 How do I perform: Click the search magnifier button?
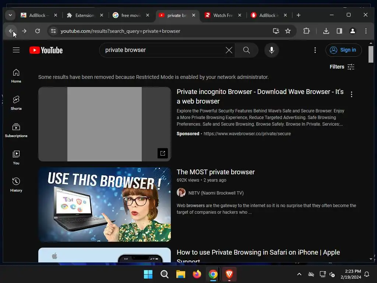coord(246,50)
